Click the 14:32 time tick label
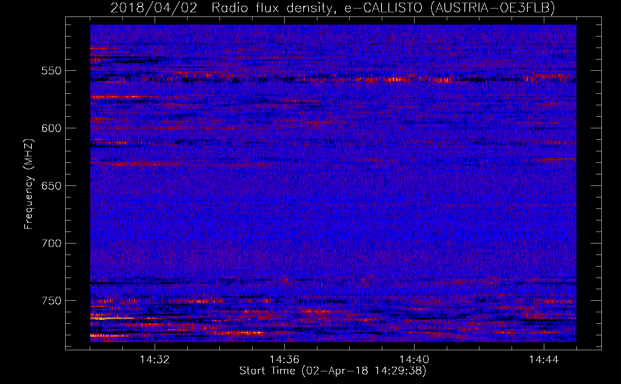The width and height of the screenshot is (621, 384). [x=155, y=359]
